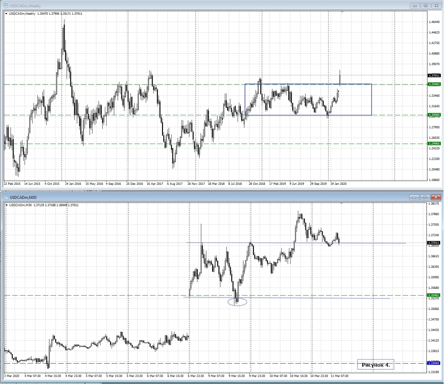Viewport: 444px width, 384px height.
Task: Restore the USDCADm,Weekly chart window
Action: 426,6
